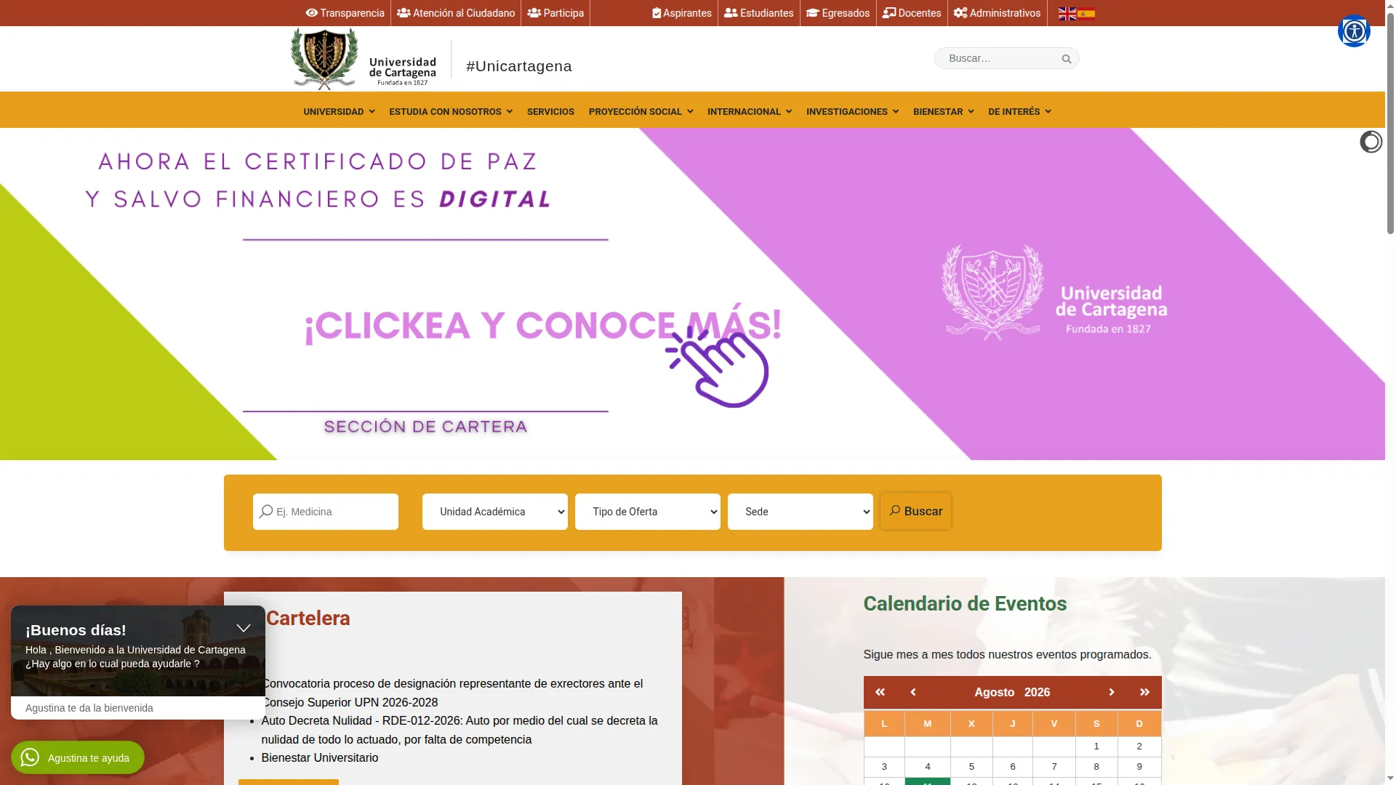Expand the DE INTERÉS menu

(1019, 112)
